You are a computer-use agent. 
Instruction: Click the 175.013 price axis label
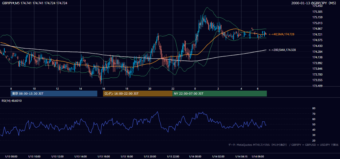317,23
